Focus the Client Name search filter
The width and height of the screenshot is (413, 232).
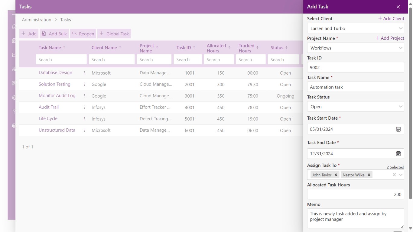112,60
